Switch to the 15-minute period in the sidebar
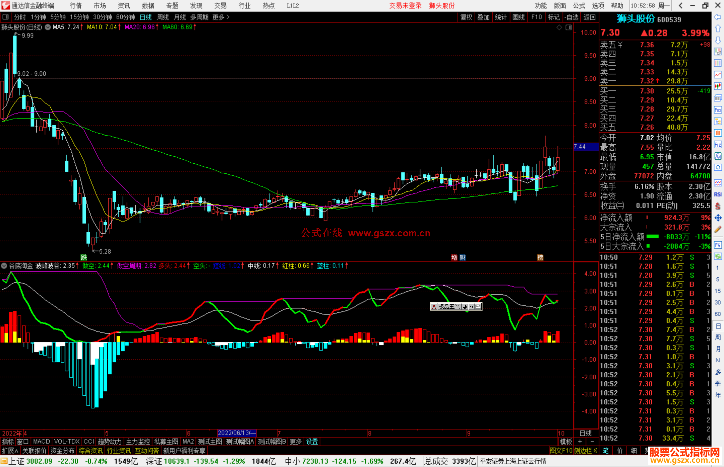 click(717, 291)
